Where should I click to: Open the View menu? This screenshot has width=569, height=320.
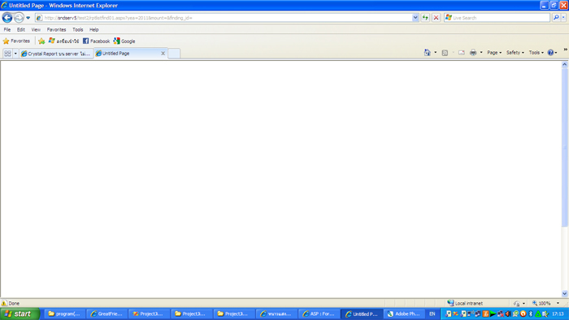pyautogui.click(x=36, y=30)
